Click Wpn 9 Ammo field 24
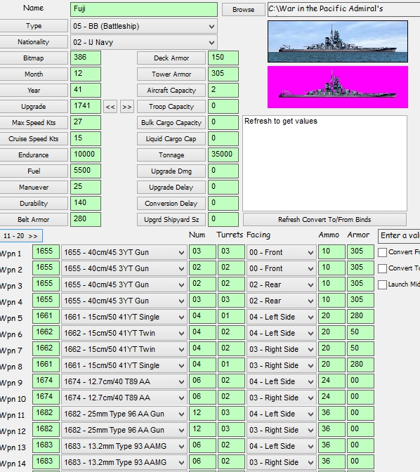This screenshot has height=472, width=420. (x=332, y=381)
